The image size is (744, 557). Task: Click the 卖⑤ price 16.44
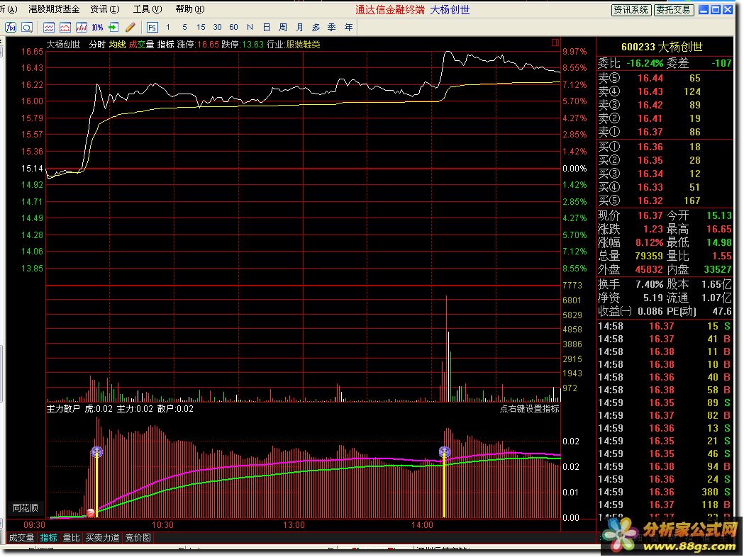tap(650, 78)
